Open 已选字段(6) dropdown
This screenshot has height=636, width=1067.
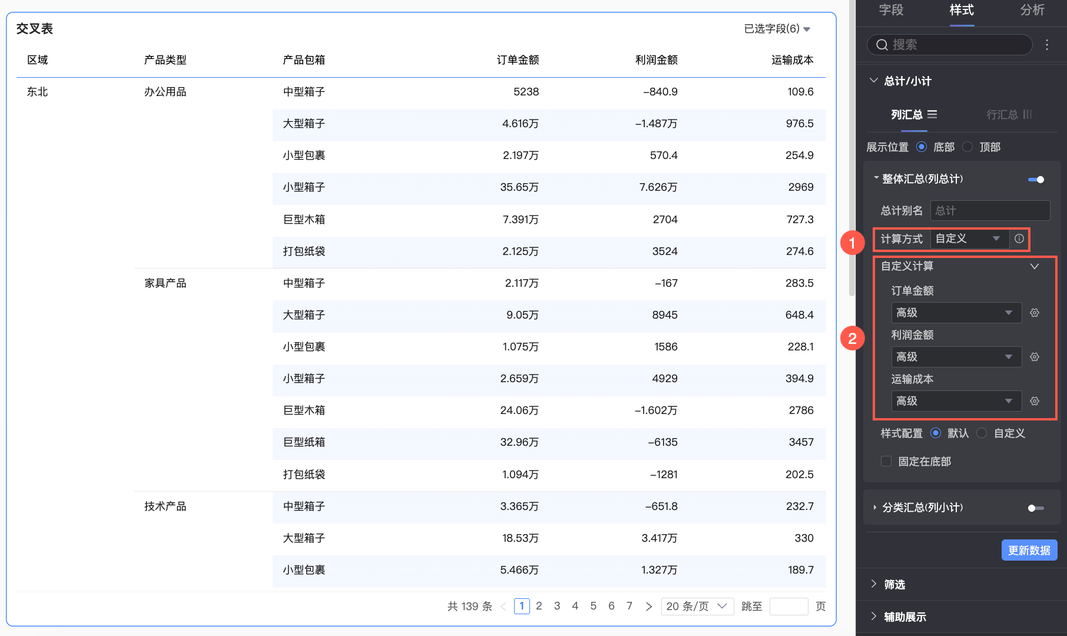click(x=777, y=29)
